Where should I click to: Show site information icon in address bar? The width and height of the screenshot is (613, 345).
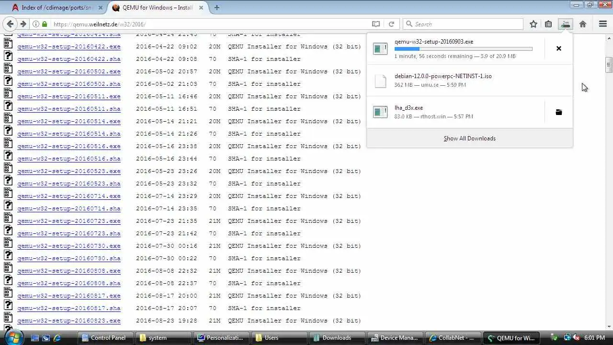[36, 24]
